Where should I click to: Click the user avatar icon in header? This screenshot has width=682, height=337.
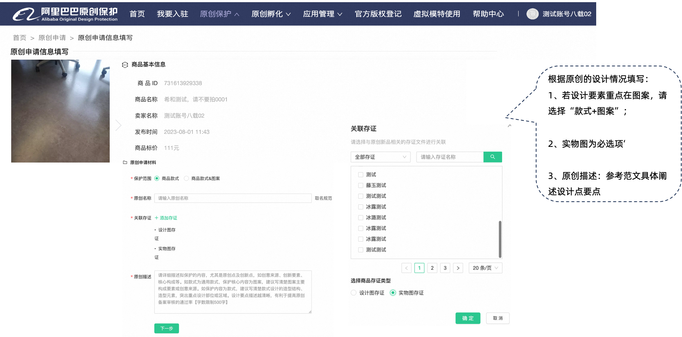pyautogui.click(x=532, y=14)
